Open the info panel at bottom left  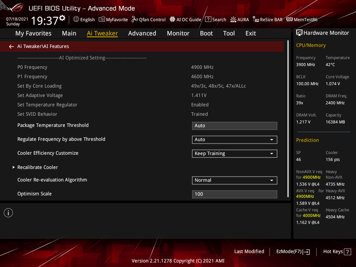pyautogui.click(x=8, y=212)
